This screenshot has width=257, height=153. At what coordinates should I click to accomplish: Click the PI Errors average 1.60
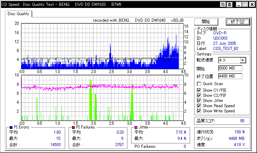(x=57, y=132)
